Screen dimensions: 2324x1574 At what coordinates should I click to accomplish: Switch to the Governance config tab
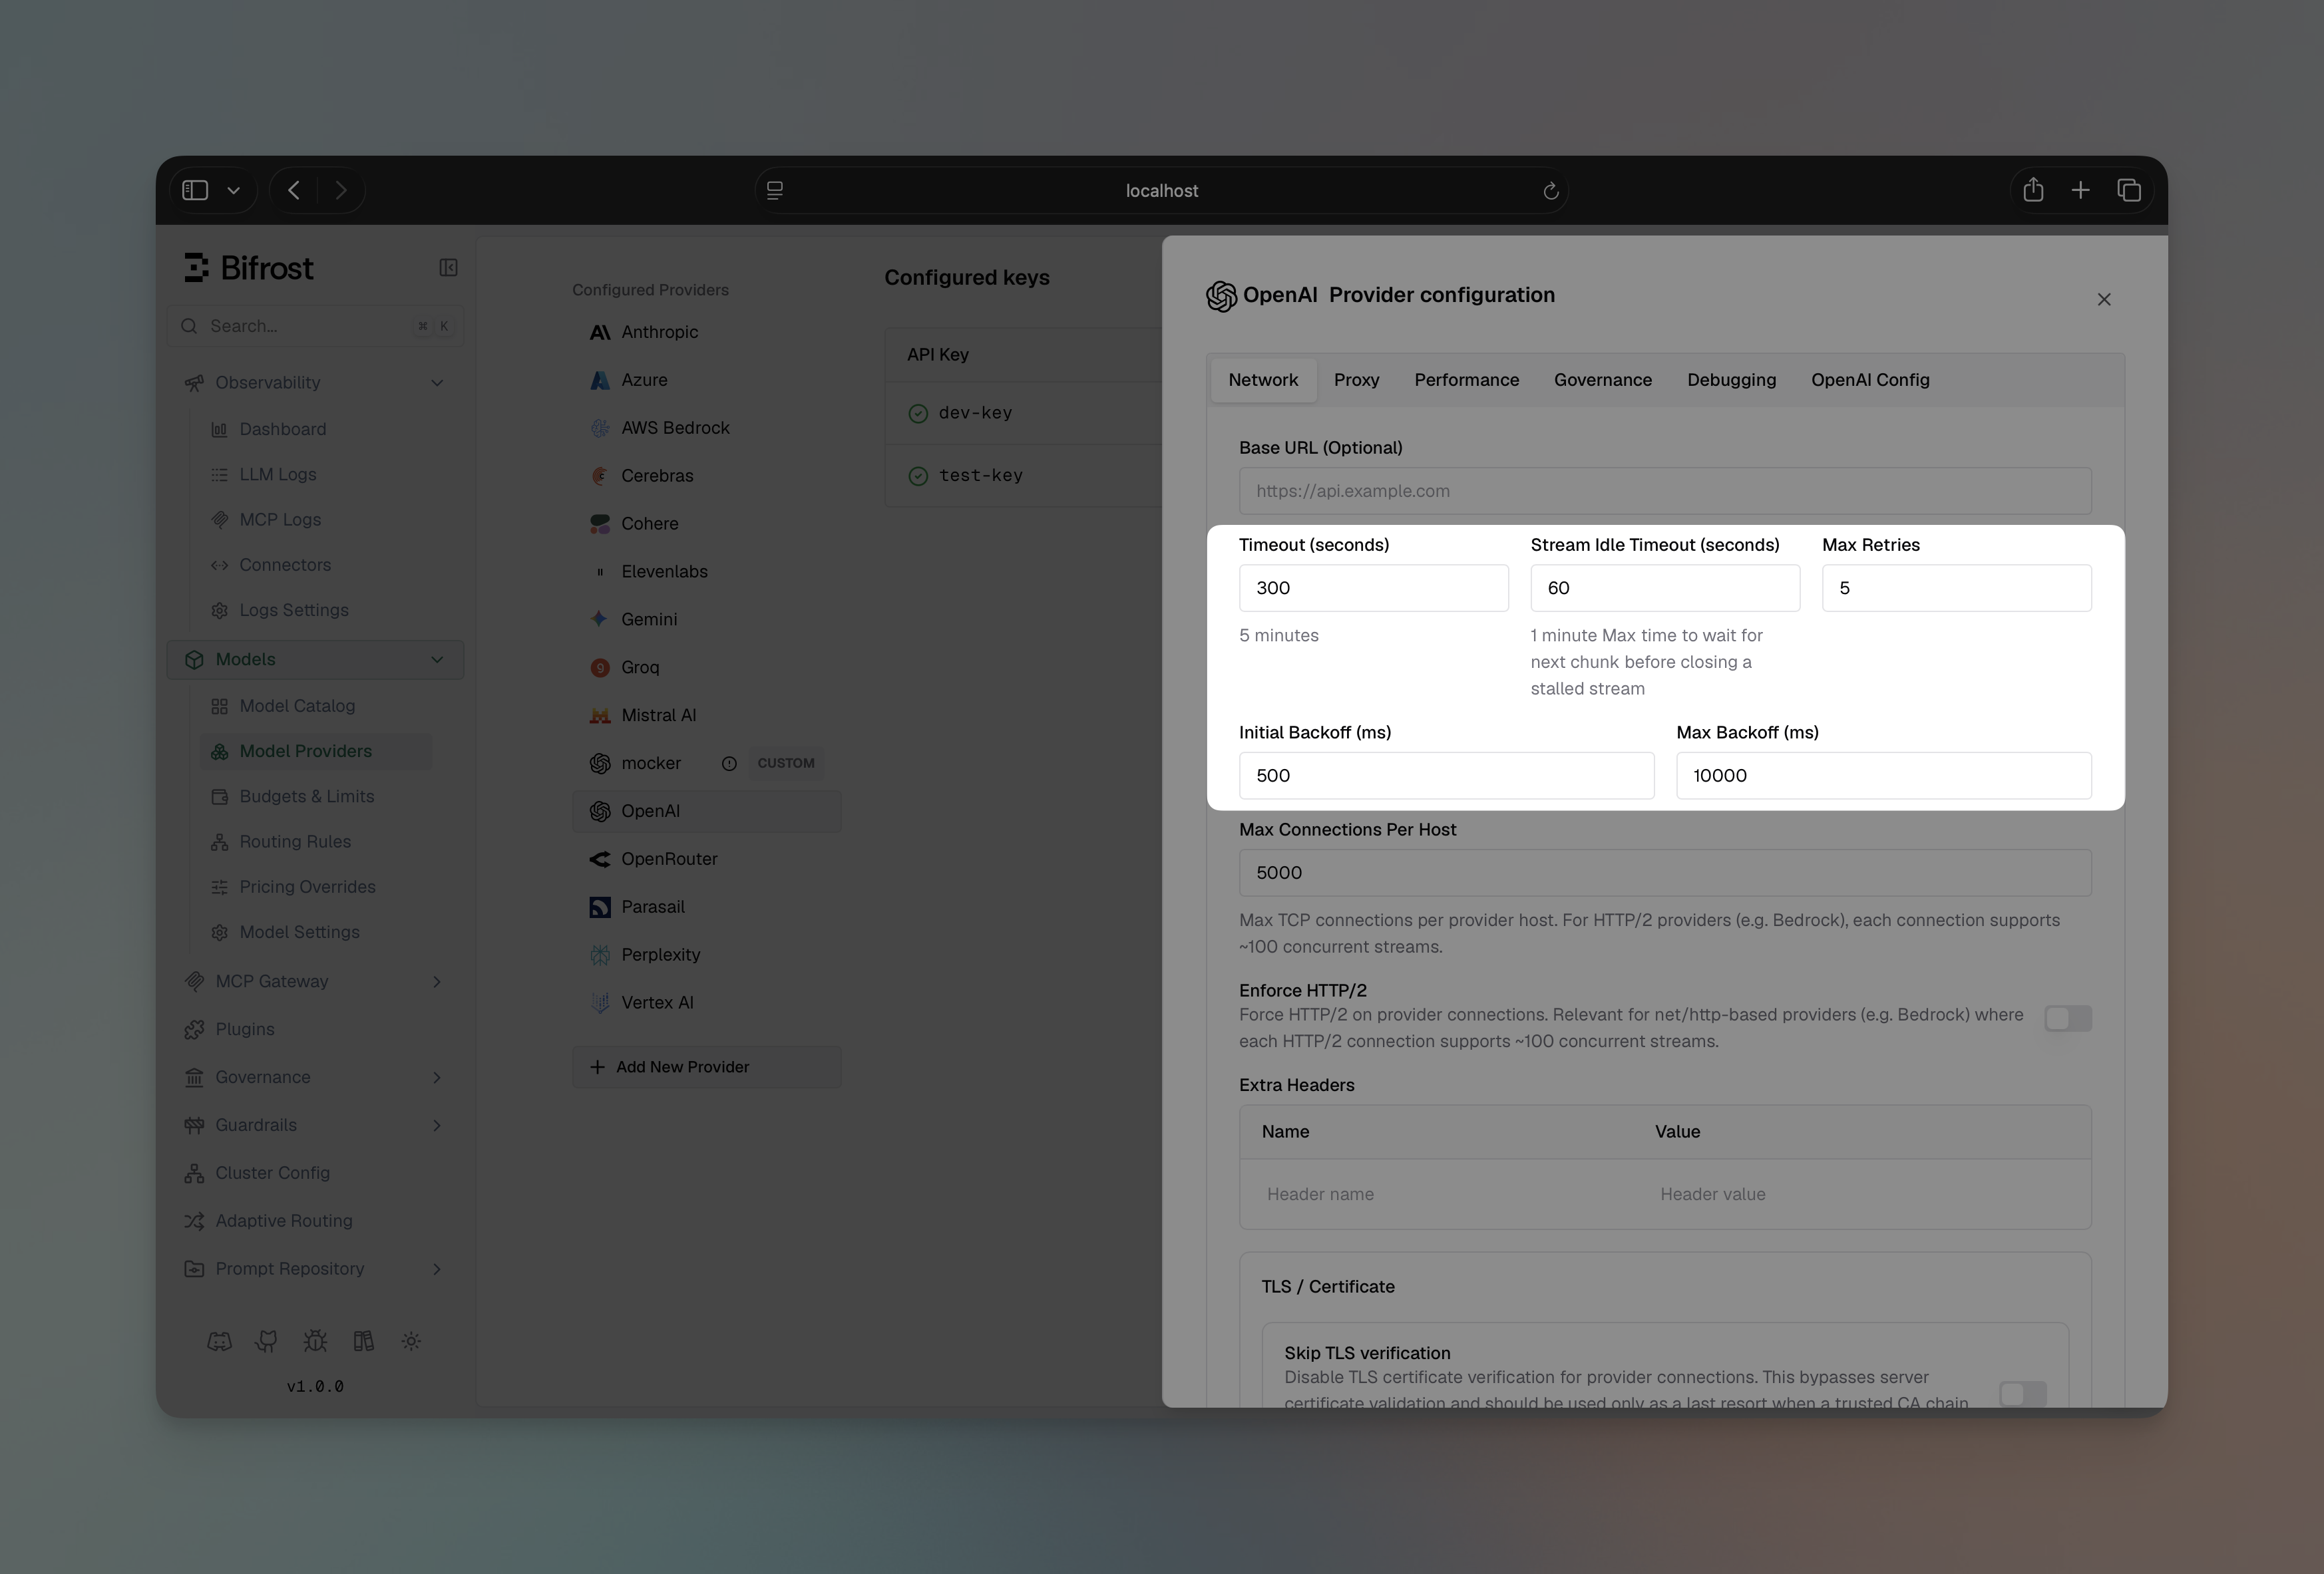click(x=1602, y=380)
